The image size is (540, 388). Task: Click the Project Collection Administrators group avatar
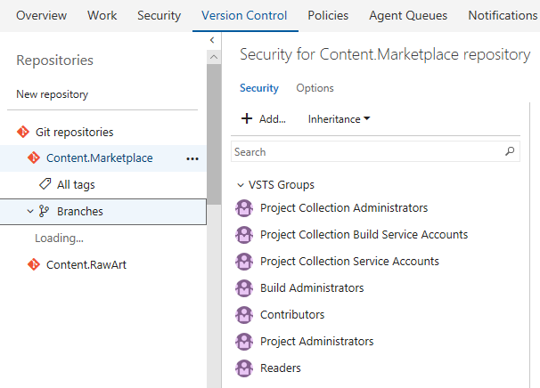pos(244,208)
